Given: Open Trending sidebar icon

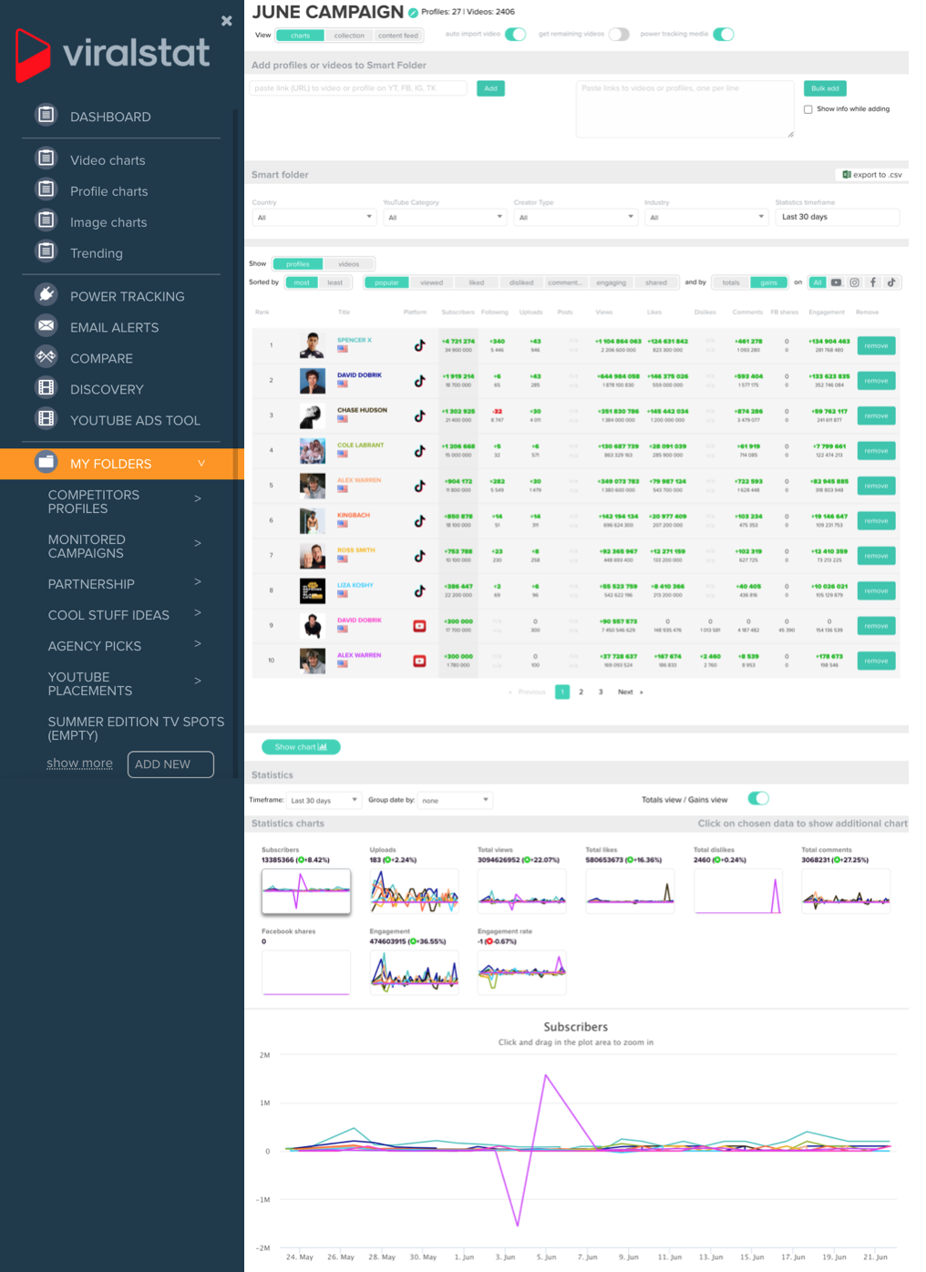Looking at the screenshot, I should tap(46, 251).
